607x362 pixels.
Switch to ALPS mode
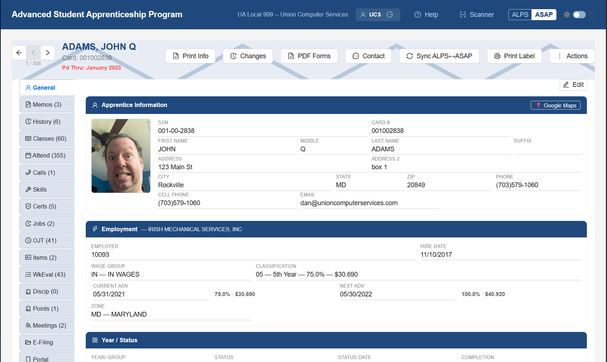pos(520,15)
